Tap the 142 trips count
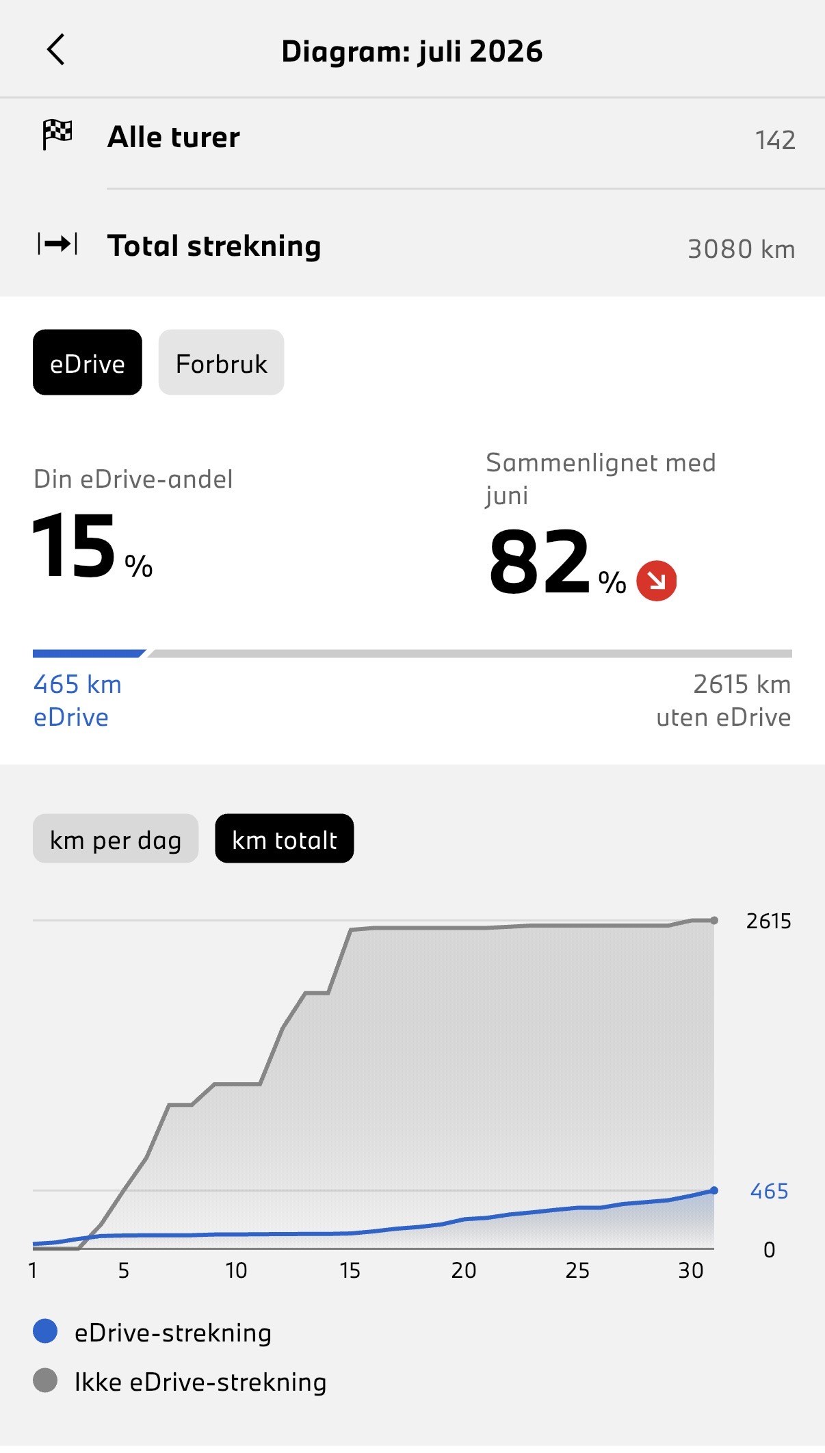825x1453 pixels. pos(775,140)
